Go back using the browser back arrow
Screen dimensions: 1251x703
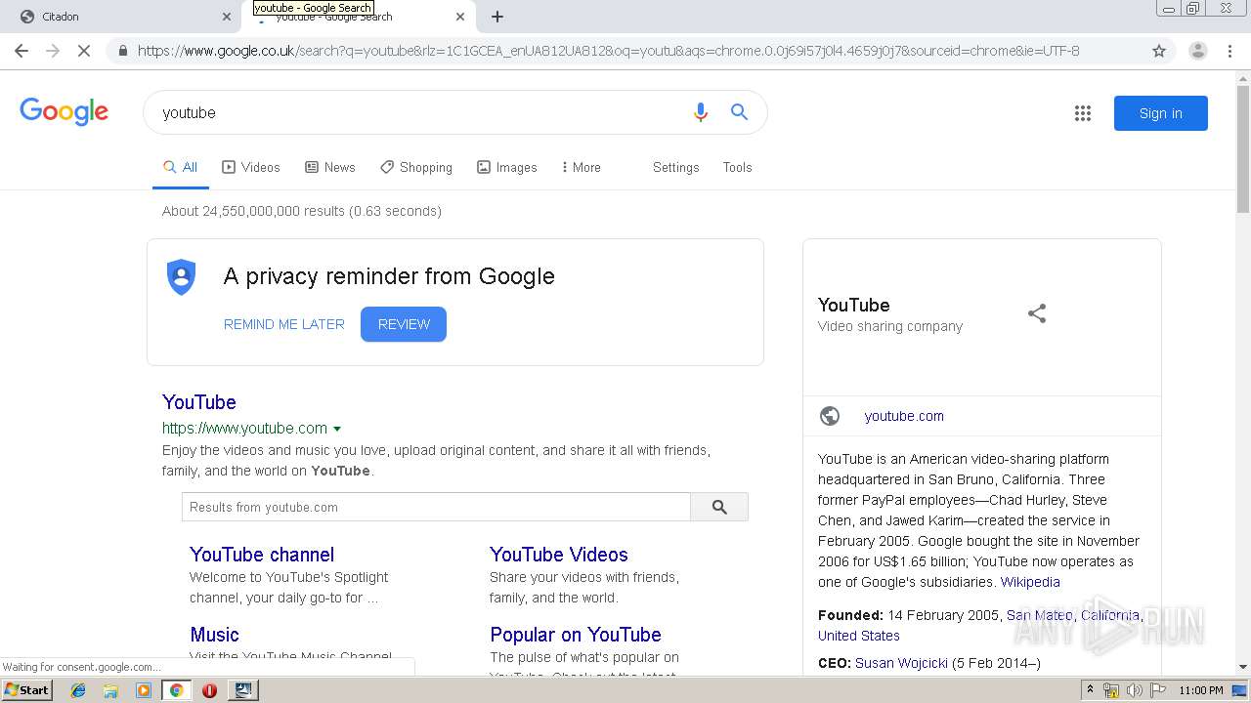click(22, 51)
